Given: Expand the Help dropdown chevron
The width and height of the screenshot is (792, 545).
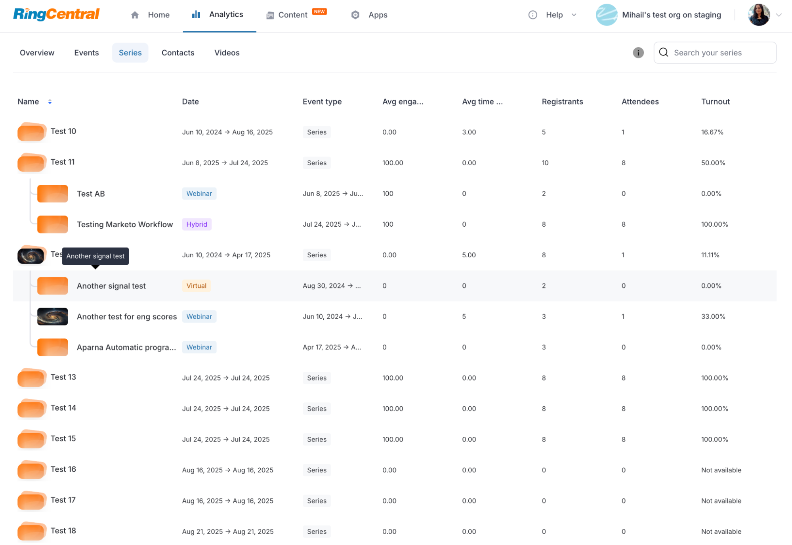Looking at the screenshot, I should click(x=574, y=15).
